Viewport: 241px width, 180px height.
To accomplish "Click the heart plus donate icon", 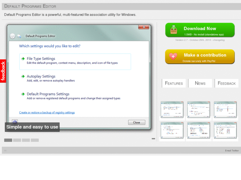I will (x=173, y=56).
